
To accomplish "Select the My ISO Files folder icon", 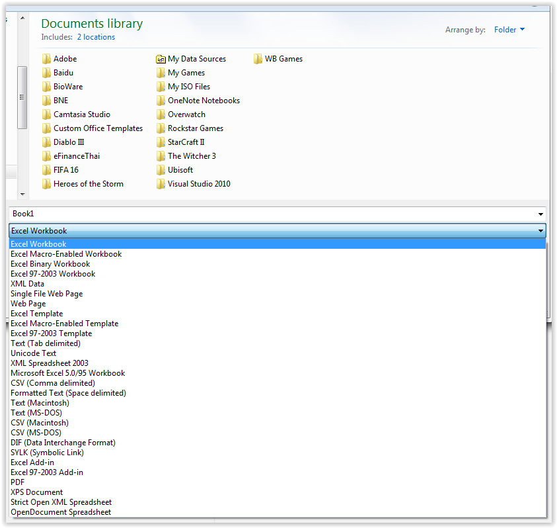I will 161,87.
